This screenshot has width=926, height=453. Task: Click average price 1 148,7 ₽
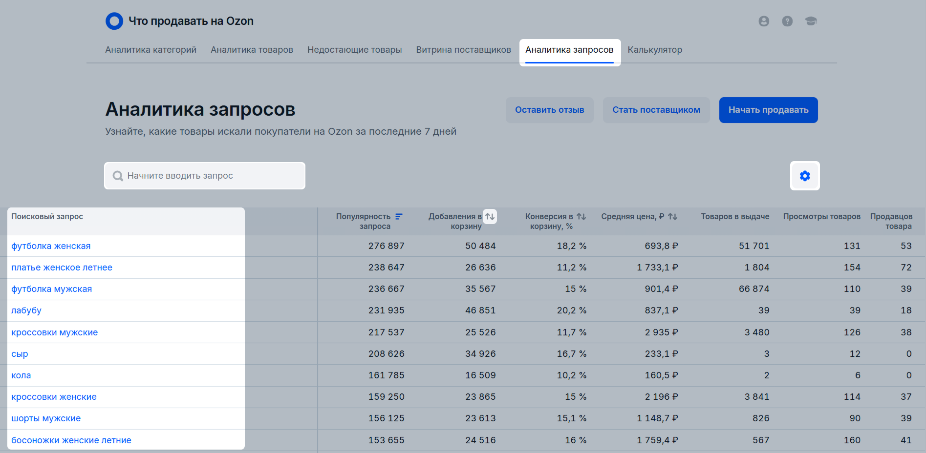tap(657, 418)
